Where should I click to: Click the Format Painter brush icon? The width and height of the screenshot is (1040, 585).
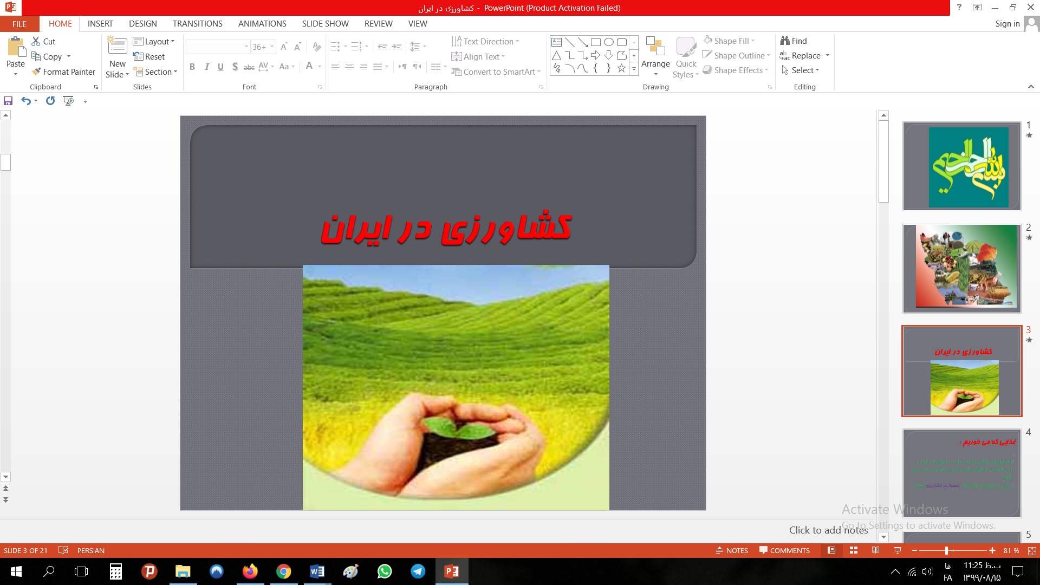click(x=36, y=71)
